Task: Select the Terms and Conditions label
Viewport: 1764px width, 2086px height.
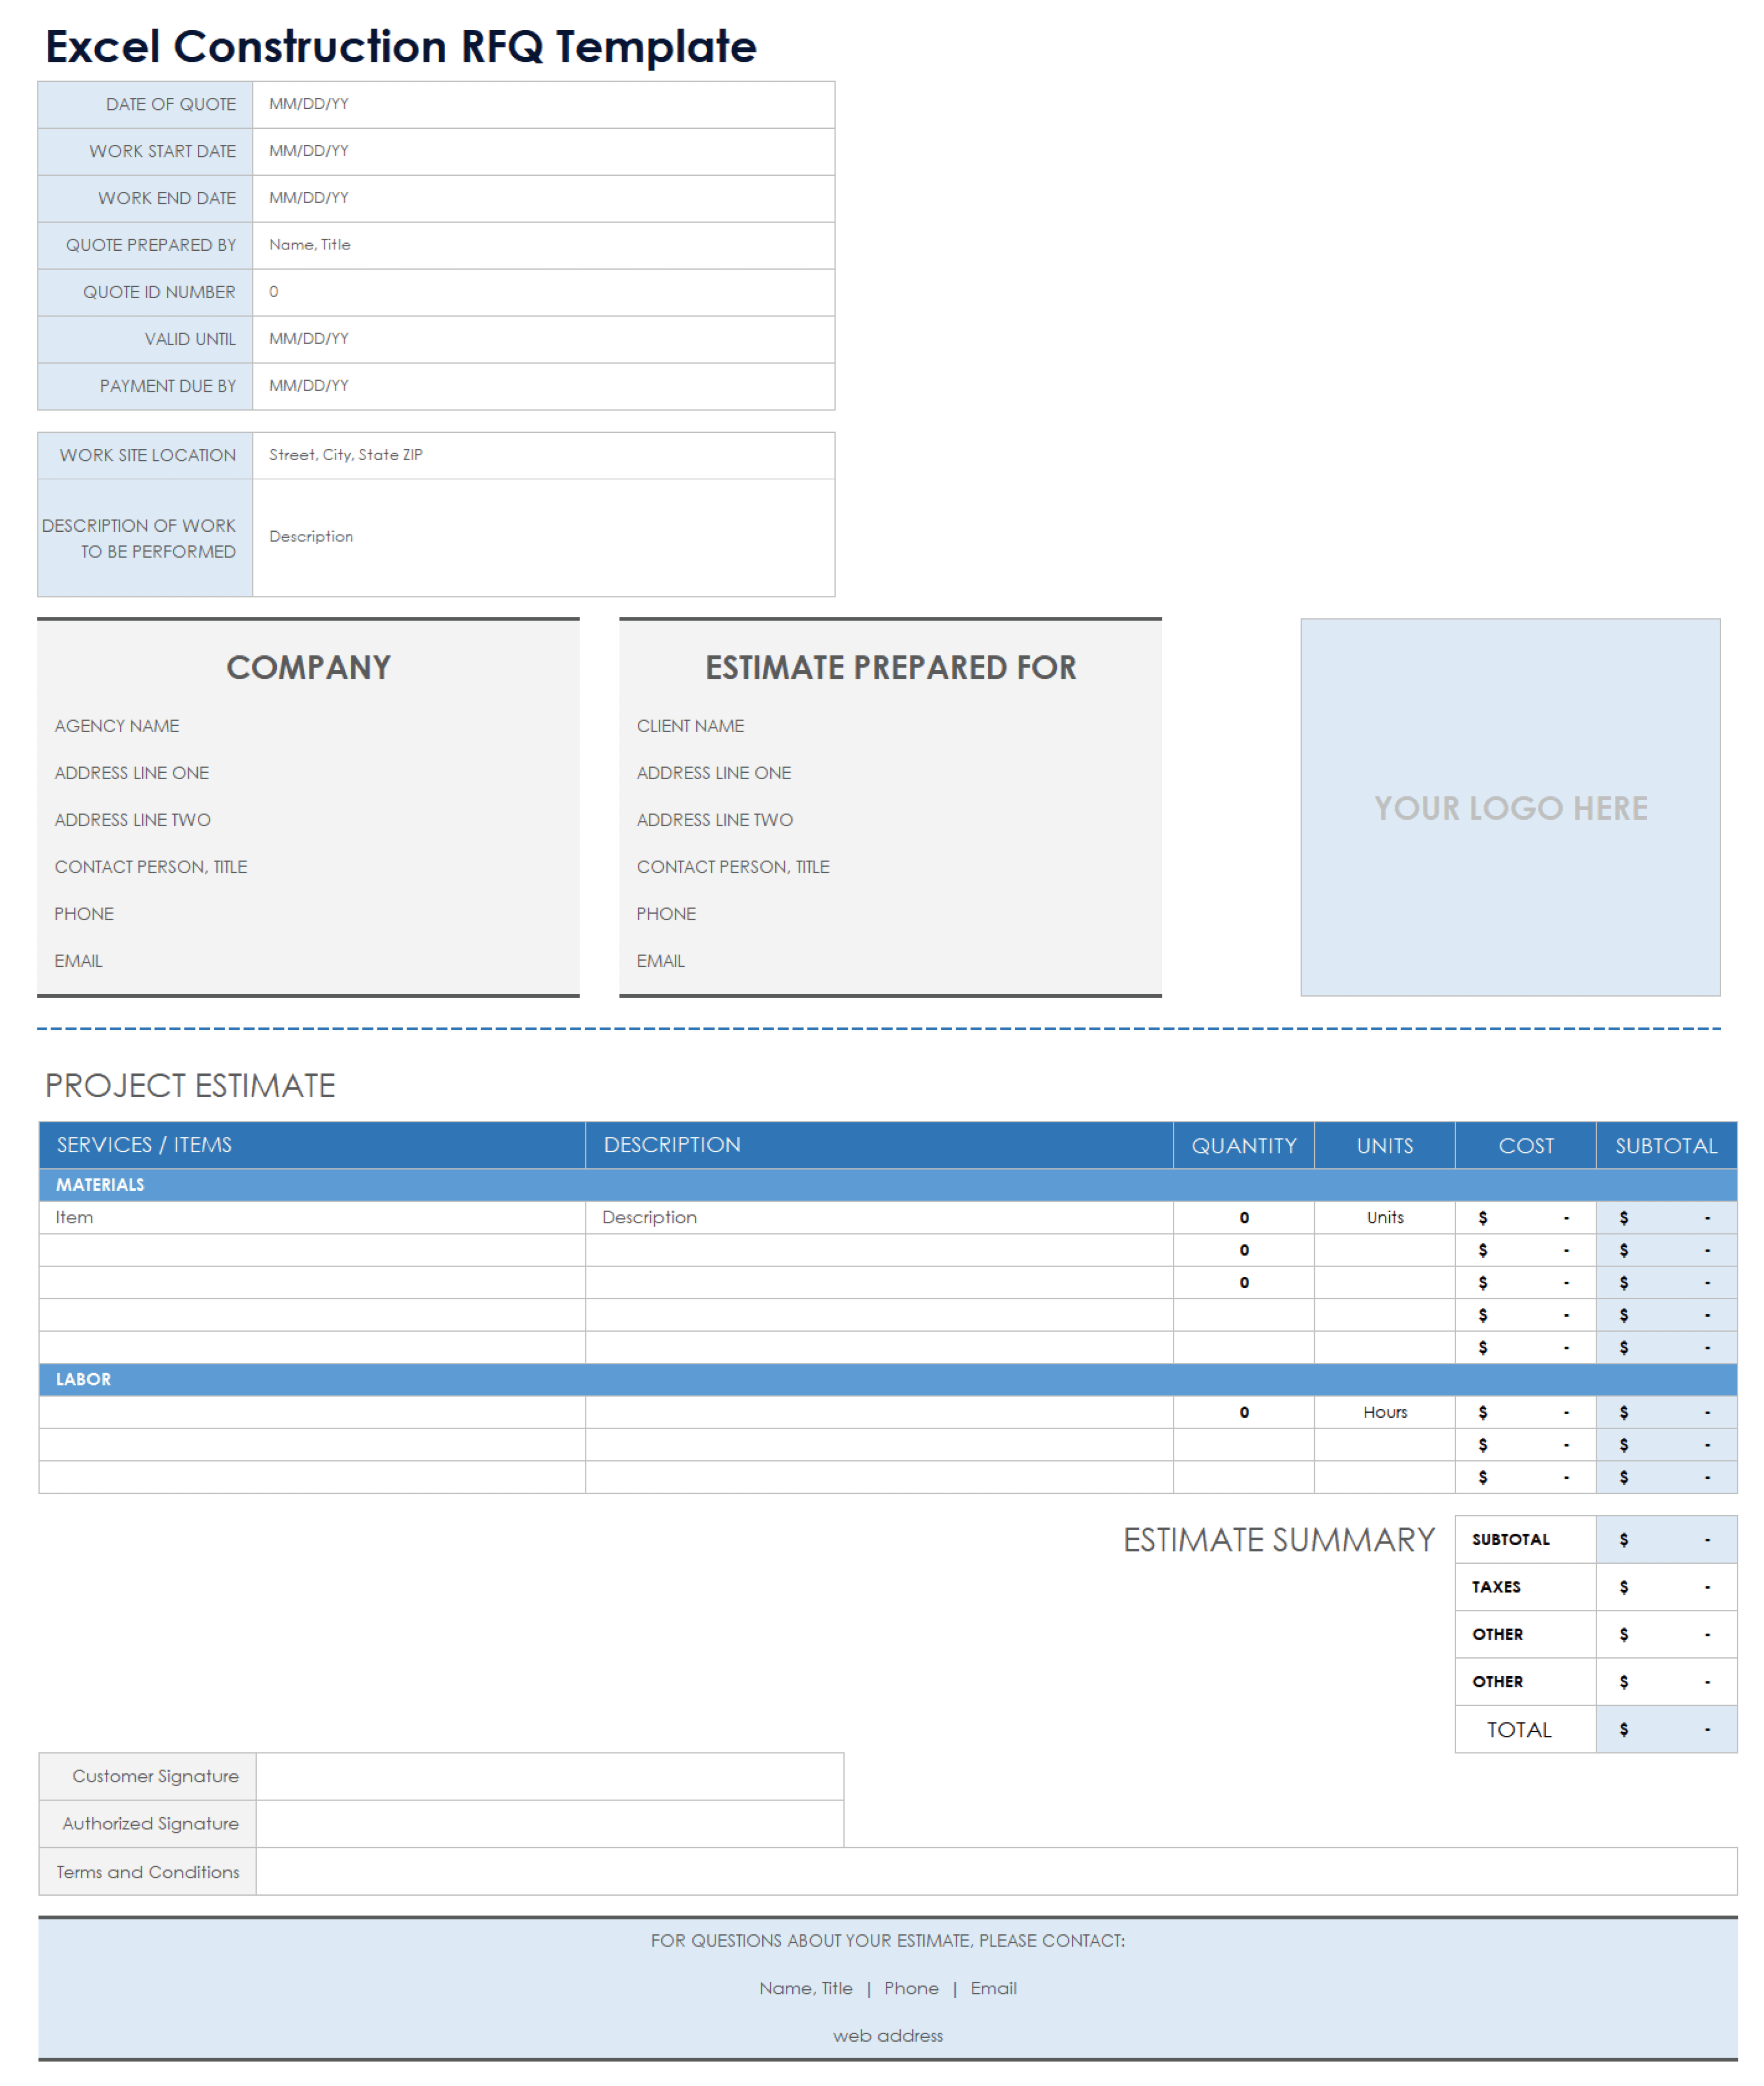Action: pos(148,1872)
